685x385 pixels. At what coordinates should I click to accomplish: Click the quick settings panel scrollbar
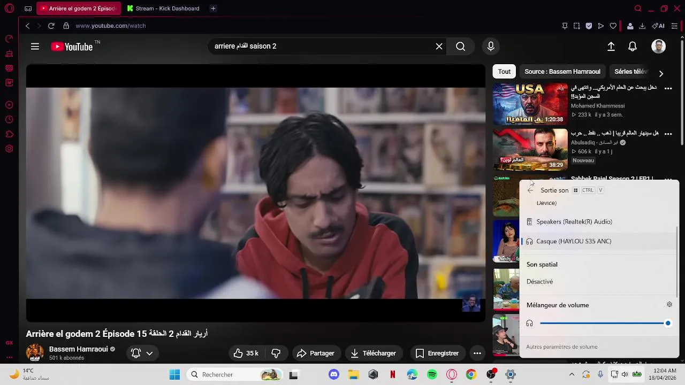[x=678, y=262]
